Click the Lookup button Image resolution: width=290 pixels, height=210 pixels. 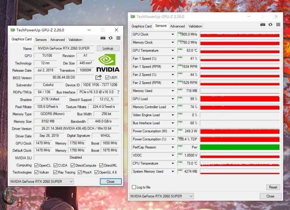click(x=108, y=48)
